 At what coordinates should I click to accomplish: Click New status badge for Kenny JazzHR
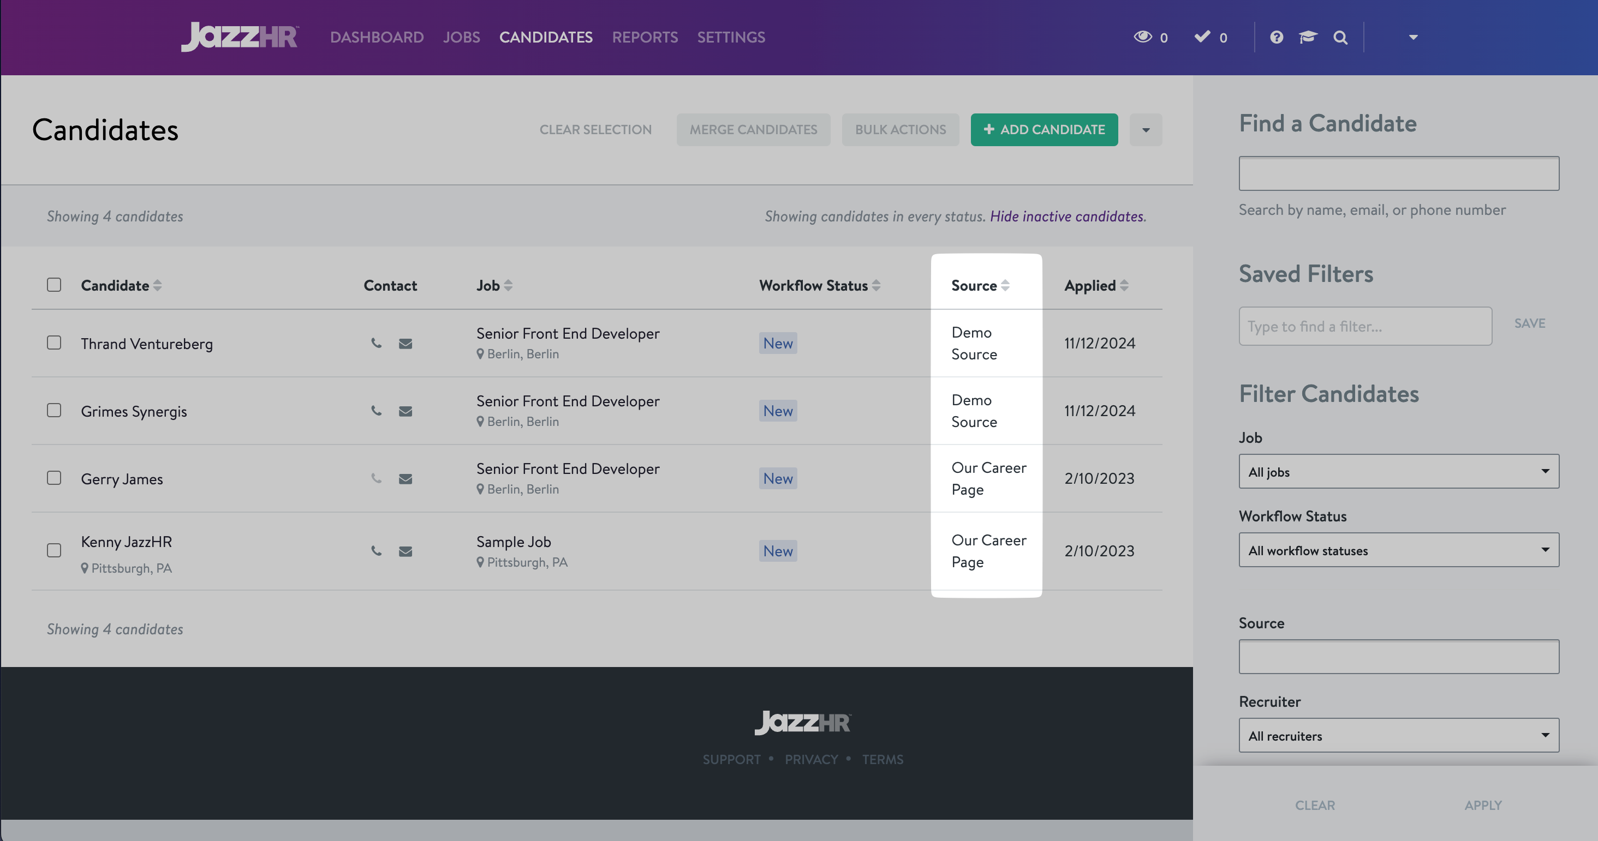[778, 550]
